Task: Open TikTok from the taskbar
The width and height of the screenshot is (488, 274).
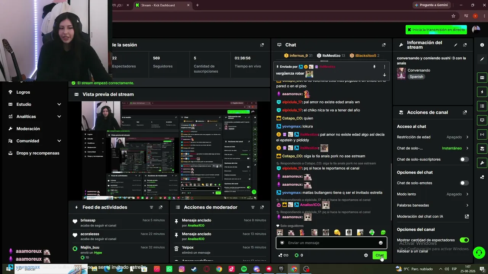Action: 231,269
